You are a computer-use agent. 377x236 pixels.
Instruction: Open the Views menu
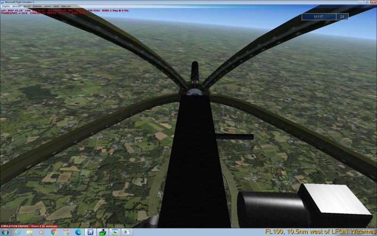pos(48,6)
